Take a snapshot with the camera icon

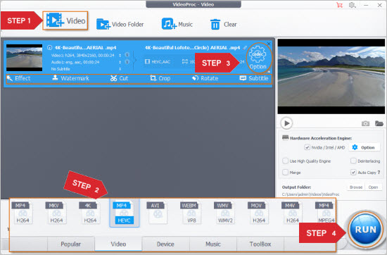click(x=365, y=123)
